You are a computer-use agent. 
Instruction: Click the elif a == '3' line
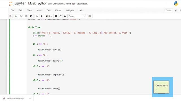tap(42, 66)
